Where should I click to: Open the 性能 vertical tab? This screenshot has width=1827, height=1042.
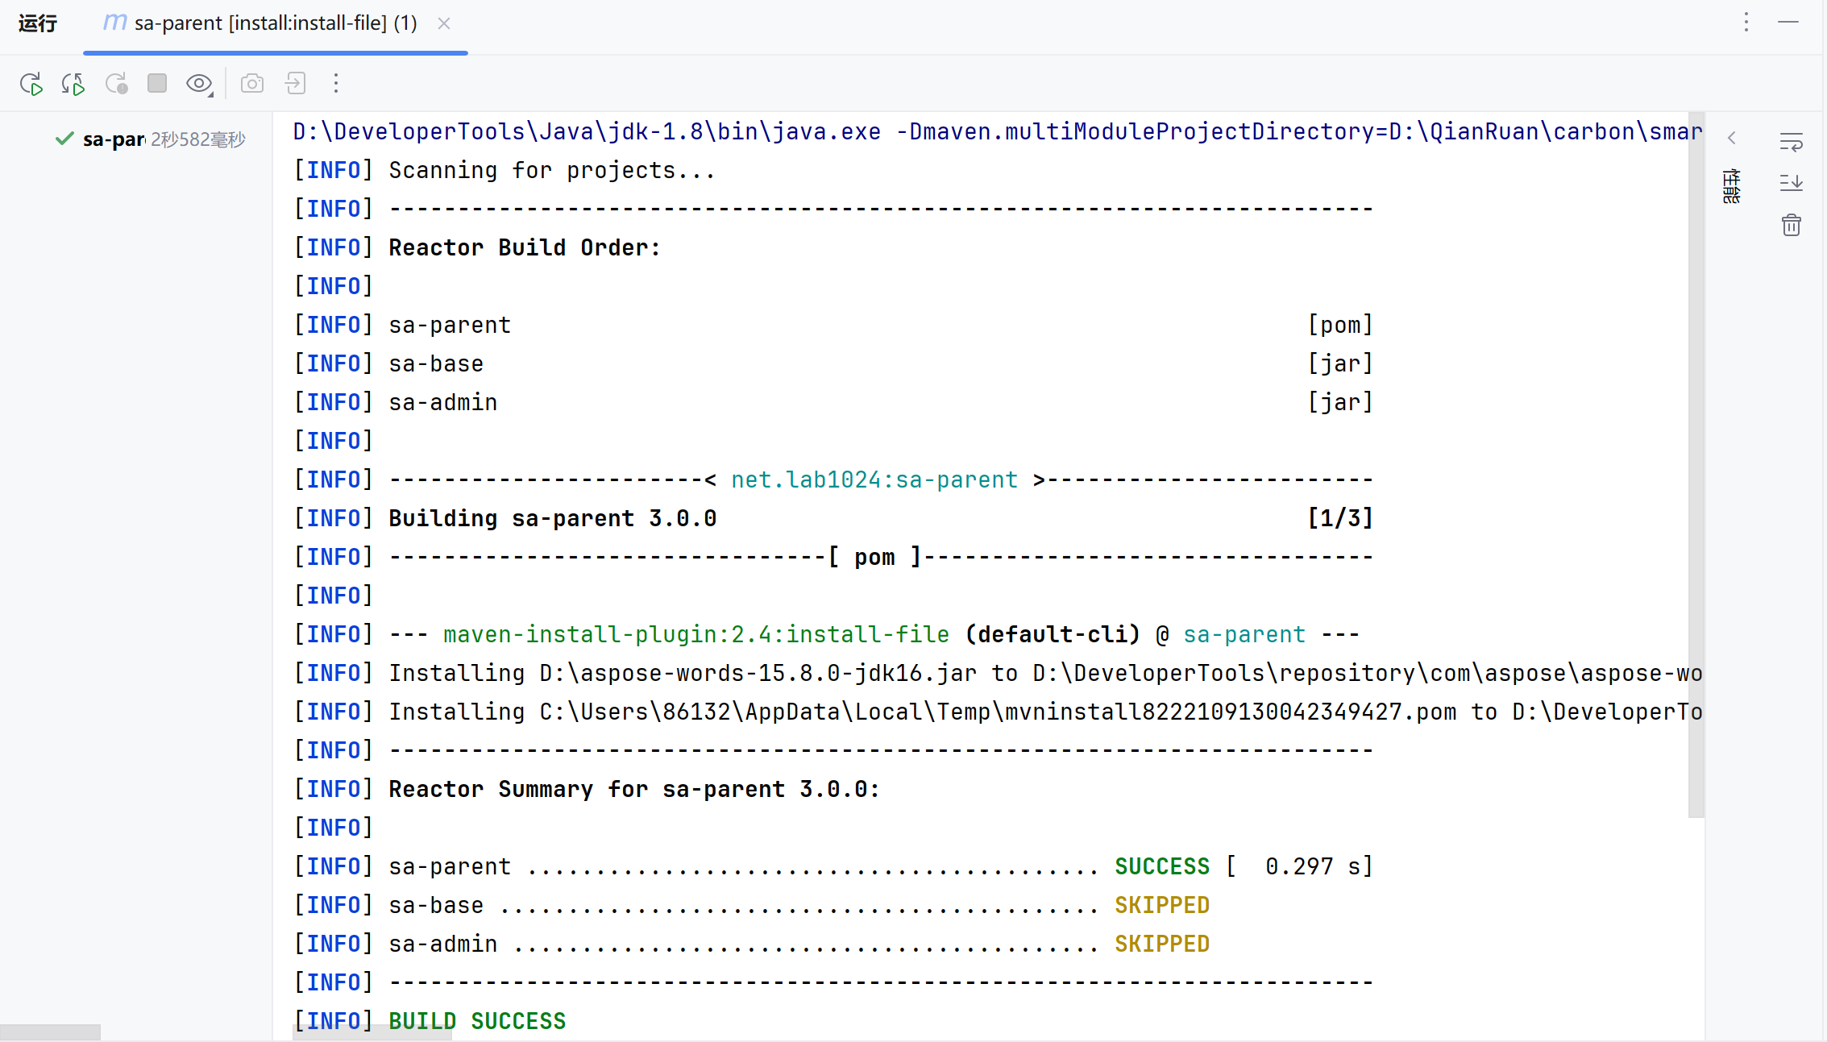[x=1731, y=186]
